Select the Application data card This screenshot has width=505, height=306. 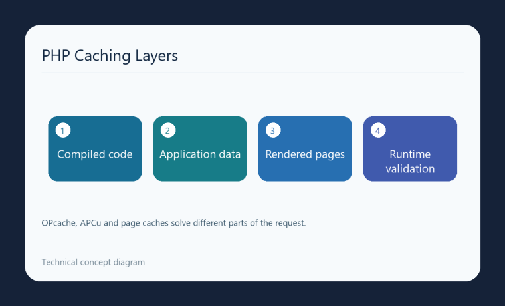click(x=200, y=148)
